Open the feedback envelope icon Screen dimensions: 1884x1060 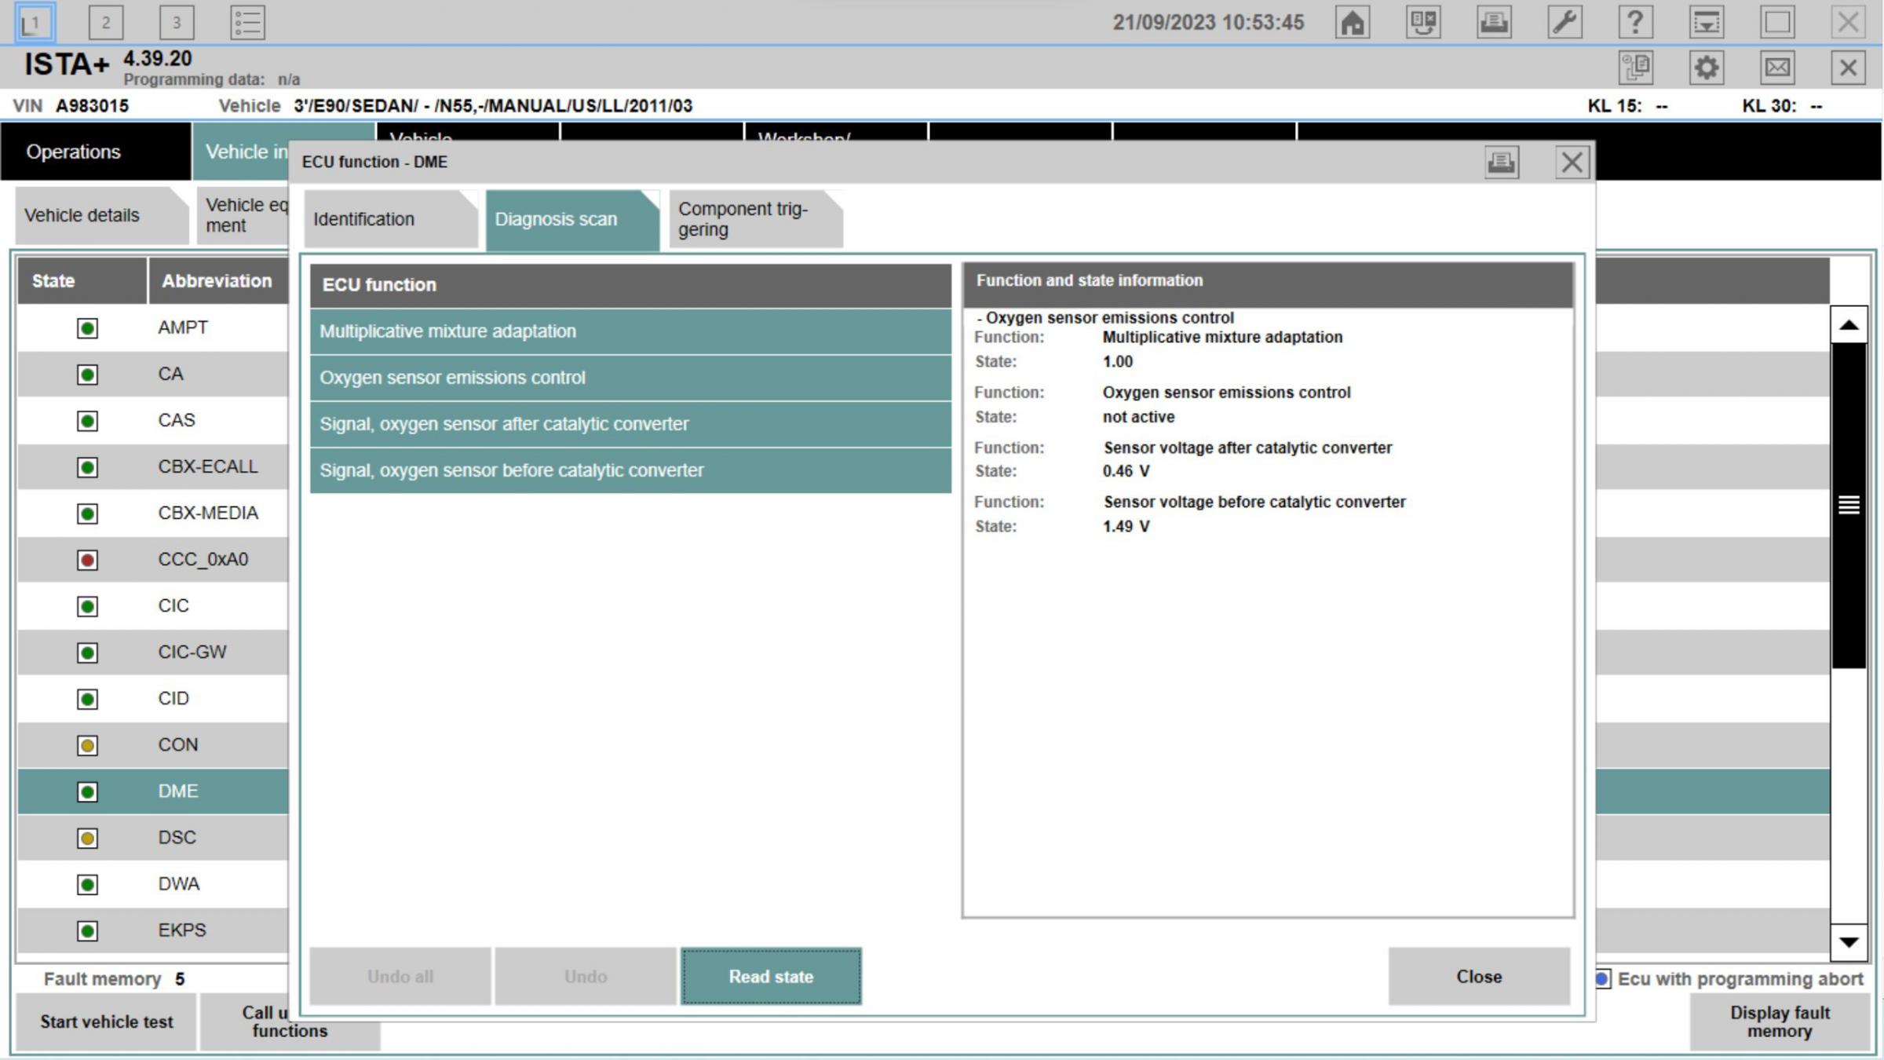[x=1777, y=68]
